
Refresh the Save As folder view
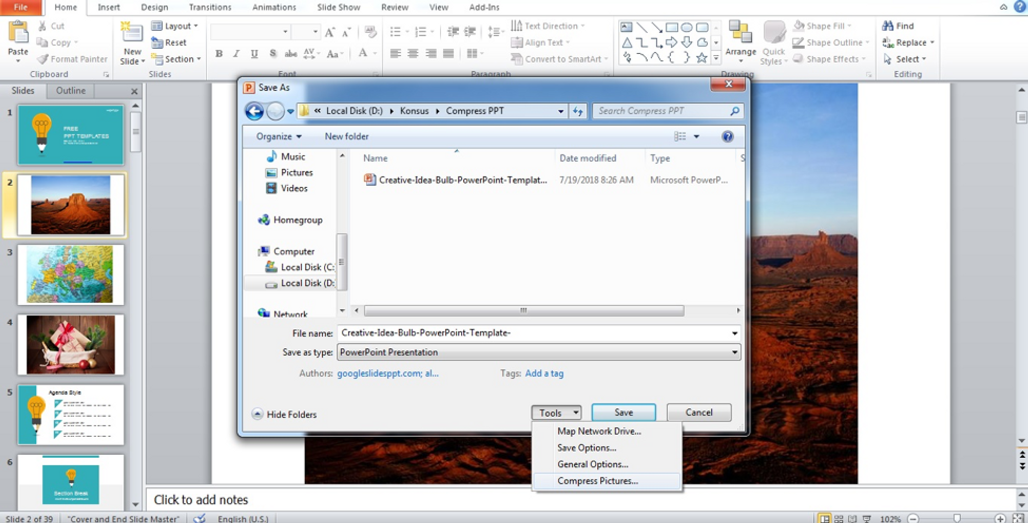tap(578, 111)
